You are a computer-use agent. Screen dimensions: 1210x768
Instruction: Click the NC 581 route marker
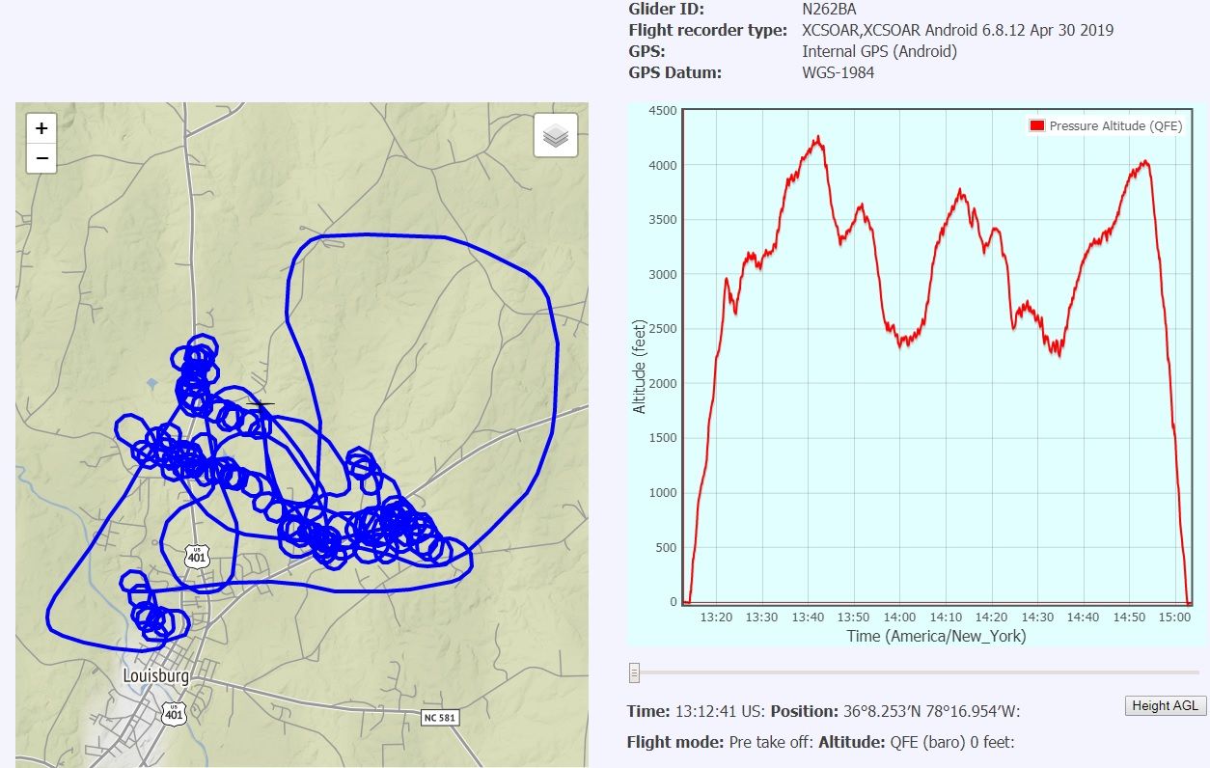point(441,717)
